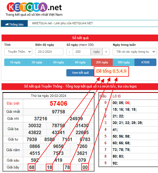Select the 90 ngày tab
158x173 pixels.
(x=80, y=62)
